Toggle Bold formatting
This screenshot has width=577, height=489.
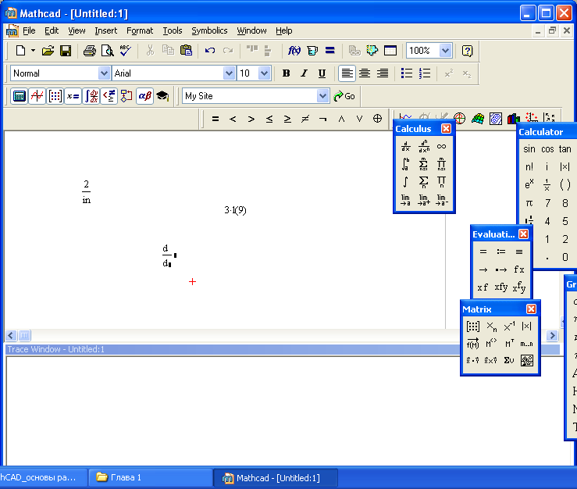[x=286, y=73]
